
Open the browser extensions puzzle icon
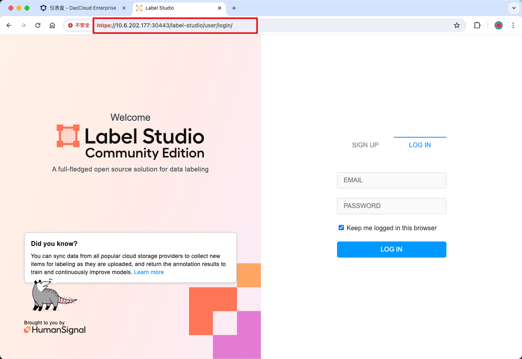(x=477, y=25)
